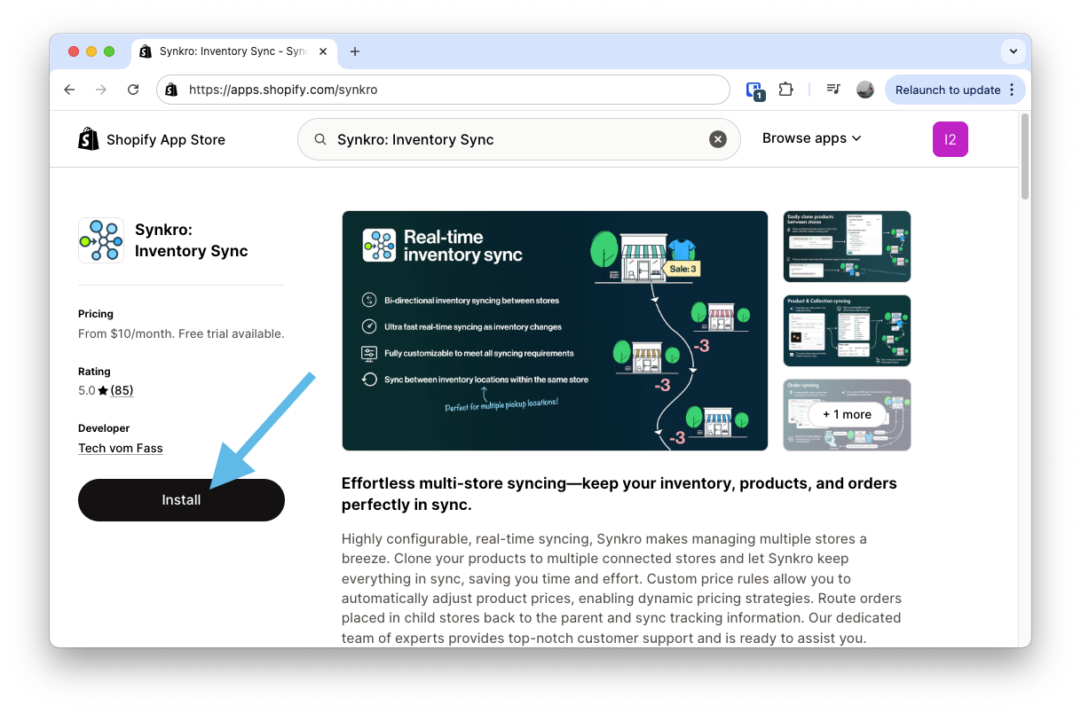Click the 'Synkro: Inventory Sync' app title
Viewport: 1081px width, 713px height.
click(192, 240)
